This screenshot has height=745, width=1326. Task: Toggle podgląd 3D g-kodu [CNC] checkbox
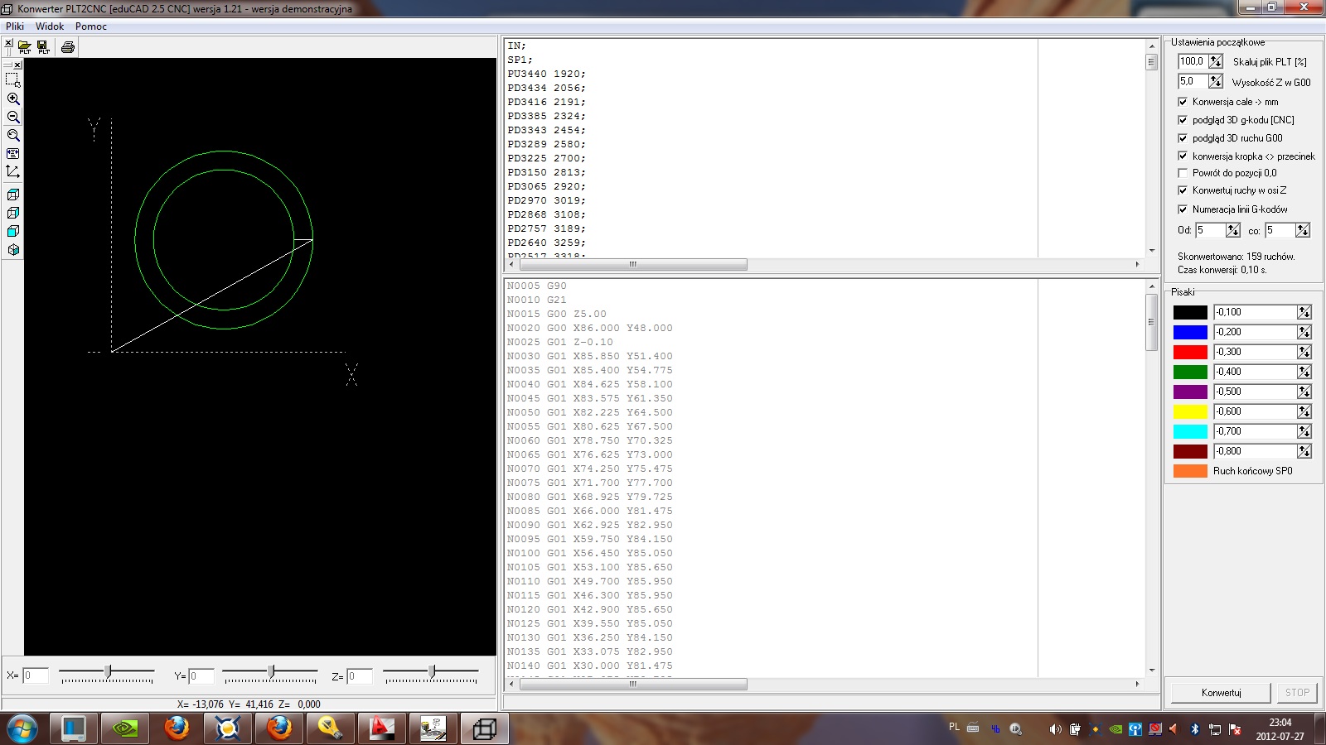pyautogui.click(x=1183, y=120)
